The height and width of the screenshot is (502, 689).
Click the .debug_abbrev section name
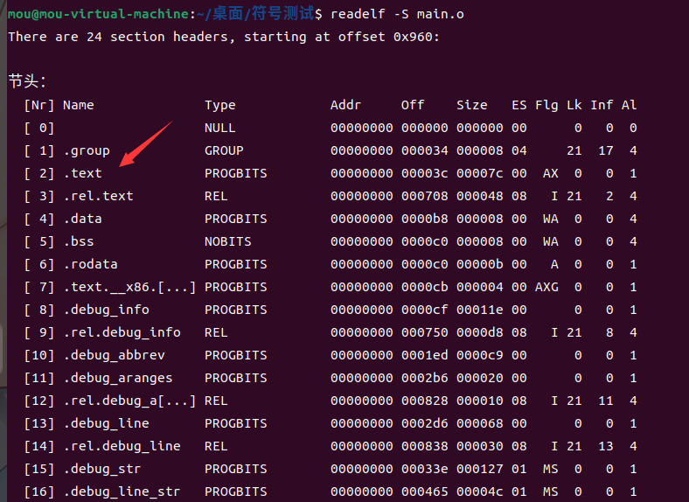114,355
